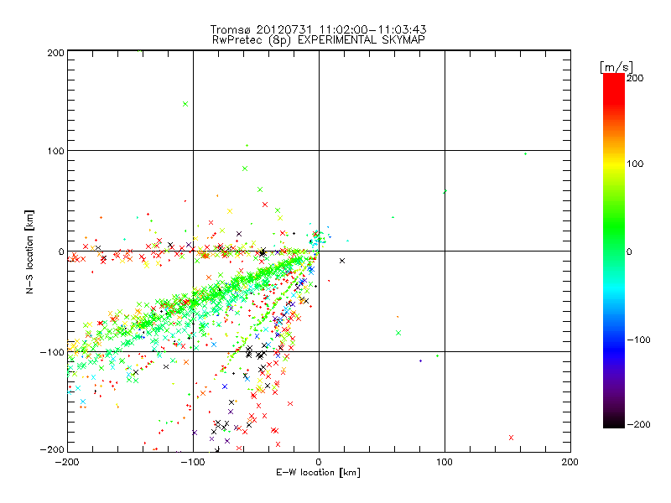Click the 'N-S location [km]' axis label
Image resolution: width=671 pixels, height=503 pixels.
29,252
